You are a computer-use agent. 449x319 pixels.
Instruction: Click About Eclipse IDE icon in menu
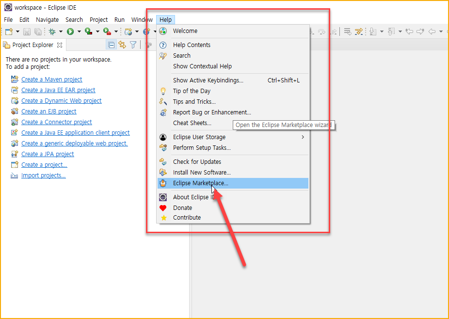pyautogui.click(x=163, y=197)
